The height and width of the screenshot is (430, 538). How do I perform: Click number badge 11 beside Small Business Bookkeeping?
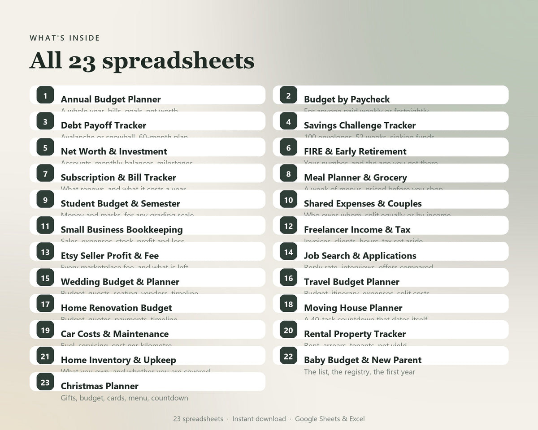(45, 226)
